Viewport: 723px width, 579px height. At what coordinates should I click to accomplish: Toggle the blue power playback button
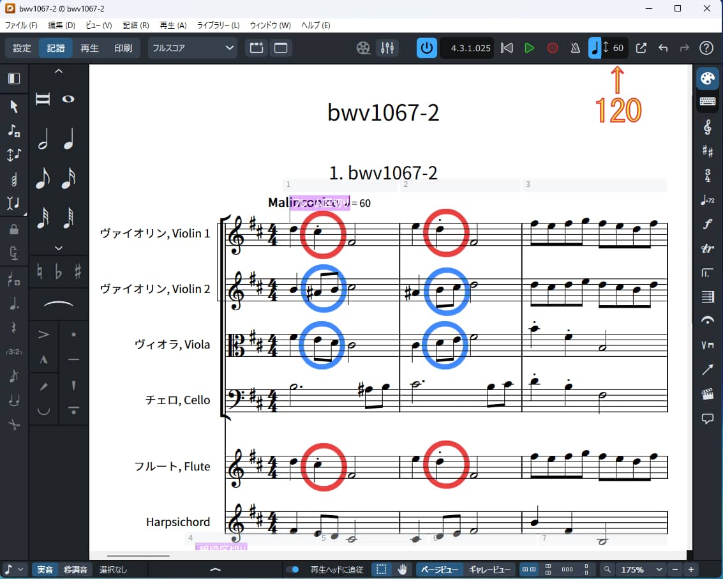(x=426, y=47)
